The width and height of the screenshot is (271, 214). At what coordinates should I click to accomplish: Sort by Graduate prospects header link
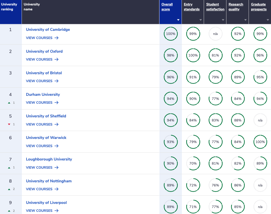[259, 7]
